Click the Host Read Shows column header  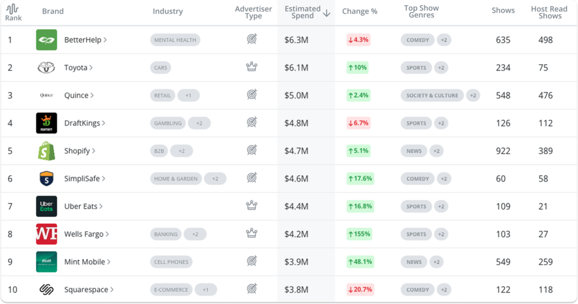coord(550,12)
